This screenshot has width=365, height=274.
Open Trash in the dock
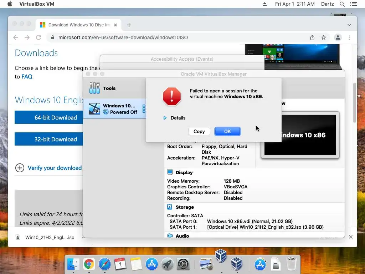pyautogui.click(x=291, y=264)
